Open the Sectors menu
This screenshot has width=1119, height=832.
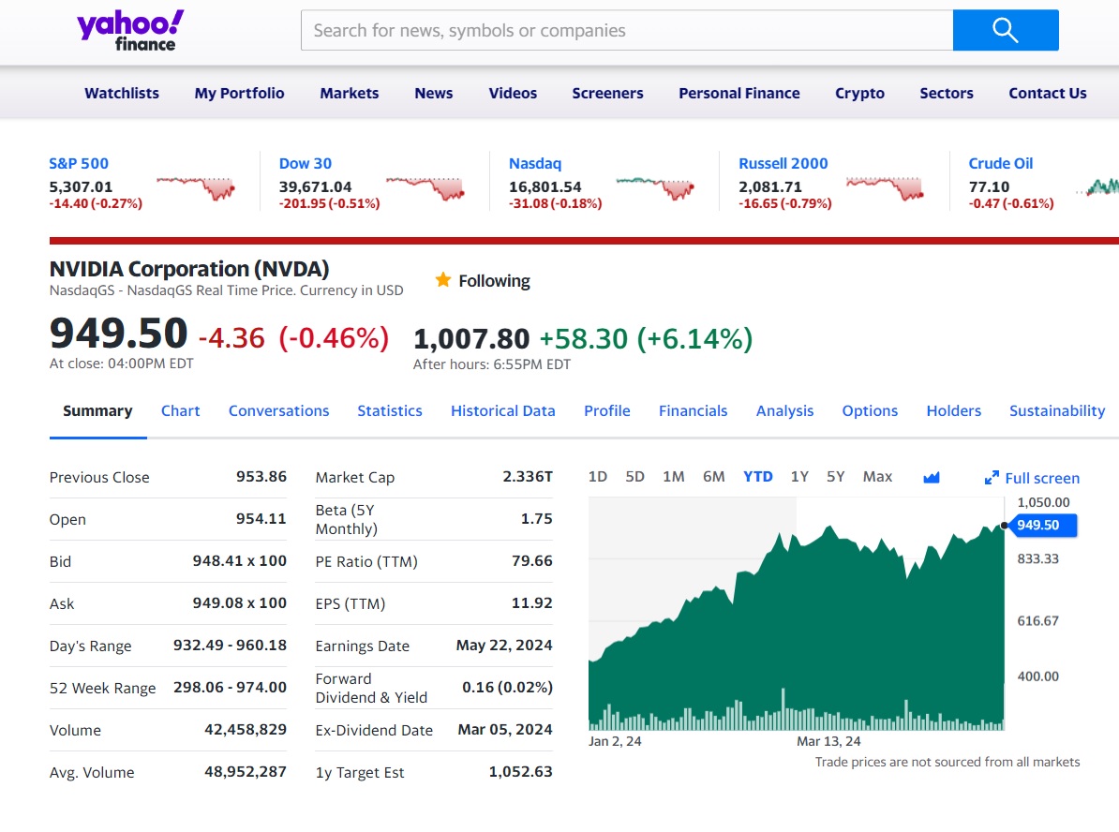coord(947,94)
